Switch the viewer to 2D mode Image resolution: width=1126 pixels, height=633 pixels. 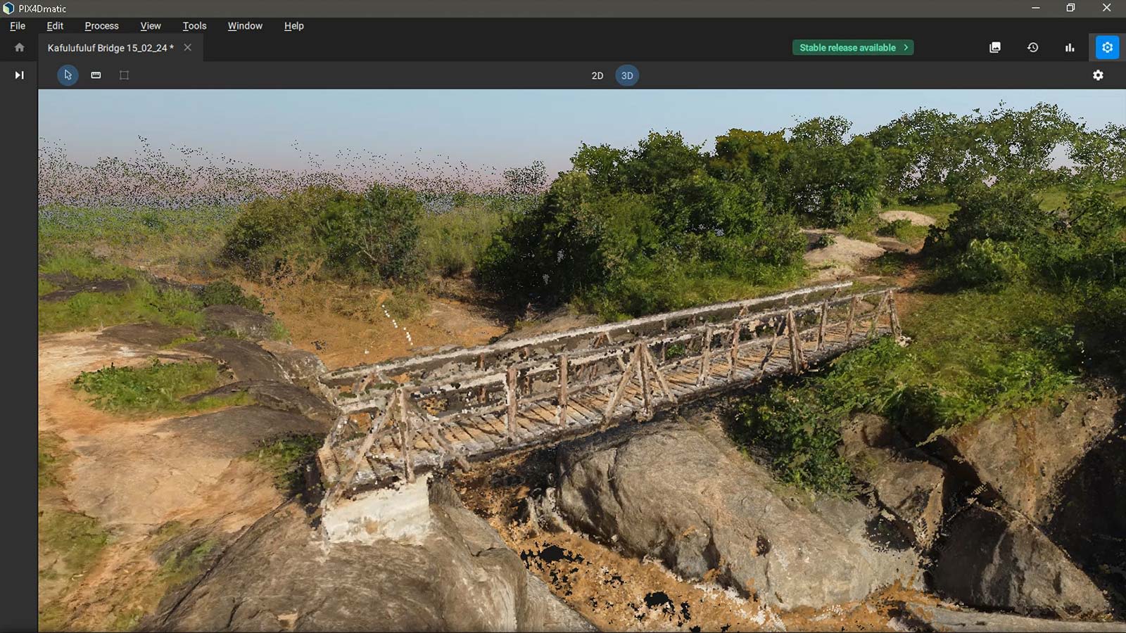tap(597, 75)
